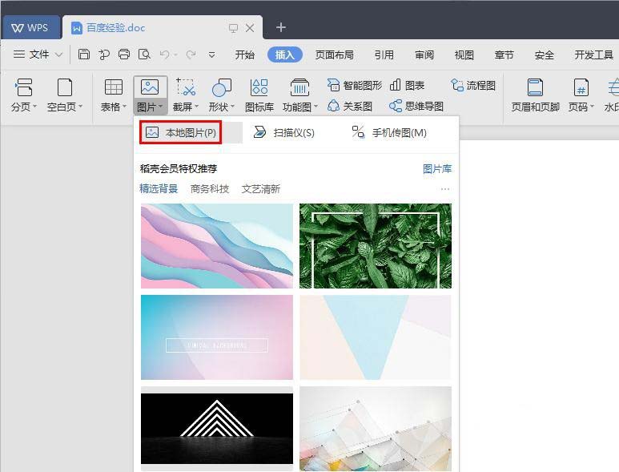619x472 pixels.
Task: Click the 页眉和页脚 header and footer icon
Action: pyautogui.click(x=535, y=87)
